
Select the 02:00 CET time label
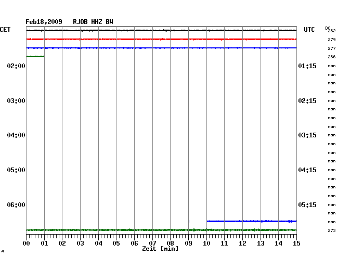[16, 66]
